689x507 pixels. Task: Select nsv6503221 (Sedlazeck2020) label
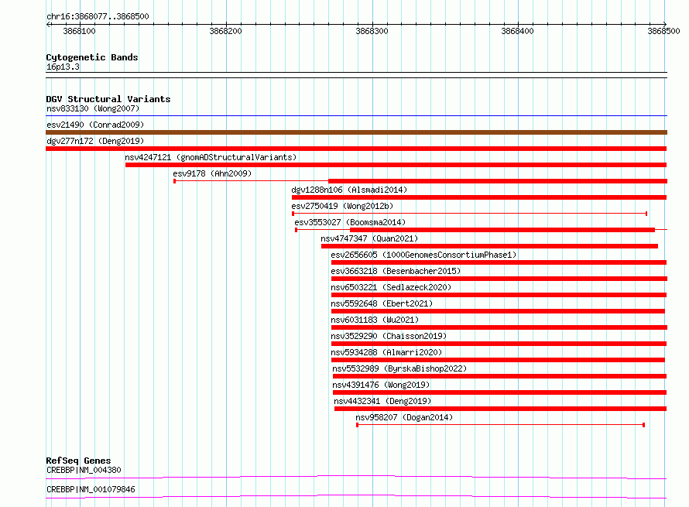[x=391, y=287]
